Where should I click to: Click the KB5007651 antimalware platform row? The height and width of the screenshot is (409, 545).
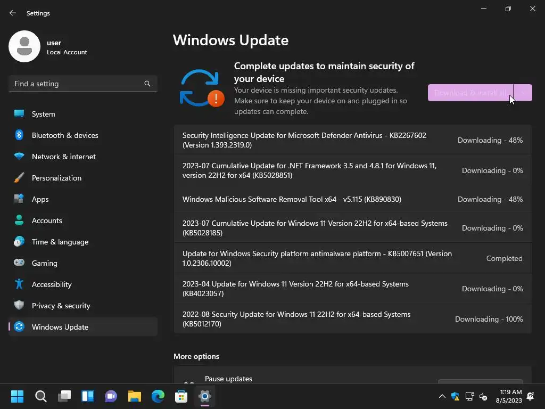[x=352, y=258]
